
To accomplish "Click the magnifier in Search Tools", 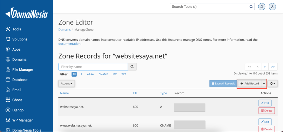I will [x=251, y=7].
